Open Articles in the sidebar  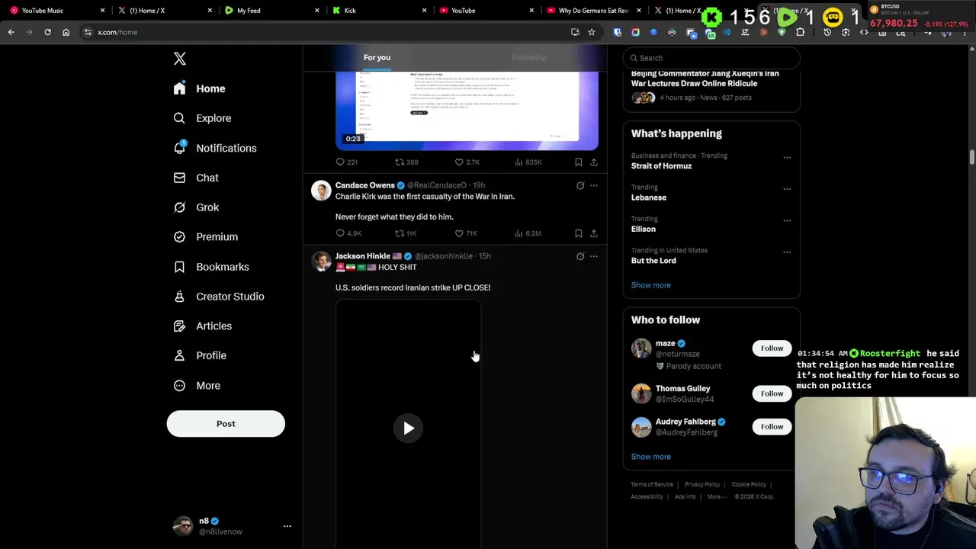pyautogui.click(x=202, y=326)
